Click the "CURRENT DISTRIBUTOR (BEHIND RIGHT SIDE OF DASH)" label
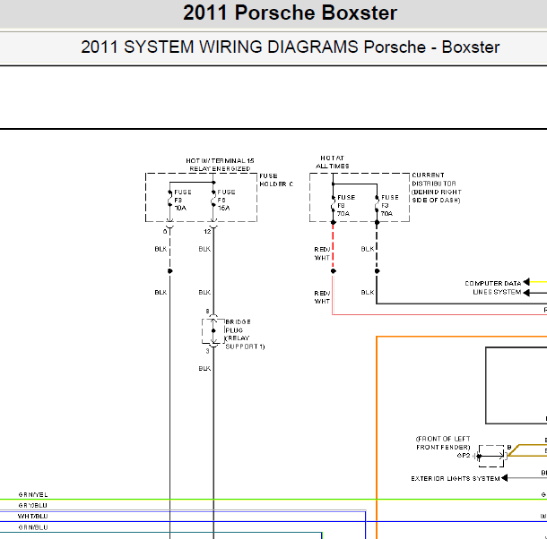The height and width of the screenshot is (539, 547). pyautogui.click(x=437, y=187)
